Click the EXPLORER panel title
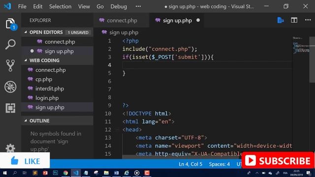Image resolution: width=315 pixels, height=177 pixels. (x=40, y=20)
